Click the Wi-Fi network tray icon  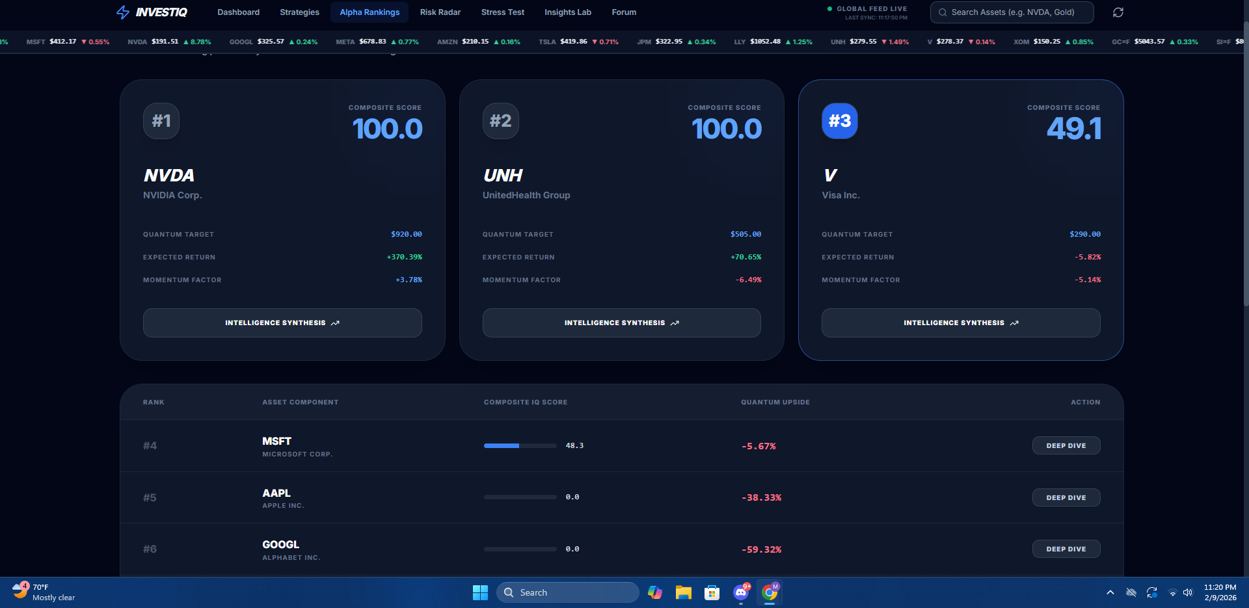(x=1173, y=592)
